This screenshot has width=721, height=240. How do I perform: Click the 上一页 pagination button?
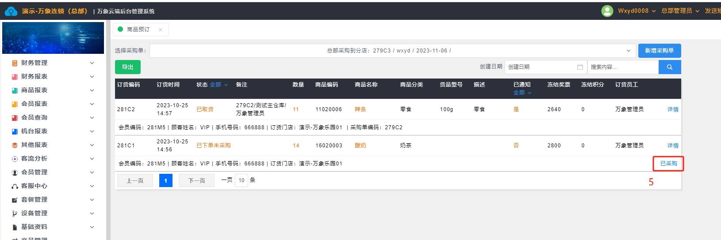pyautogui.click(x=135, y=180)
